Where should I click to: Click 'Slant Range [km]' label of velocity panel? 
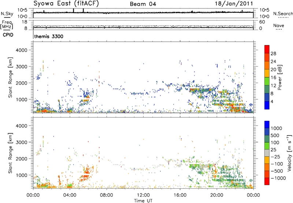pos(10,153)
